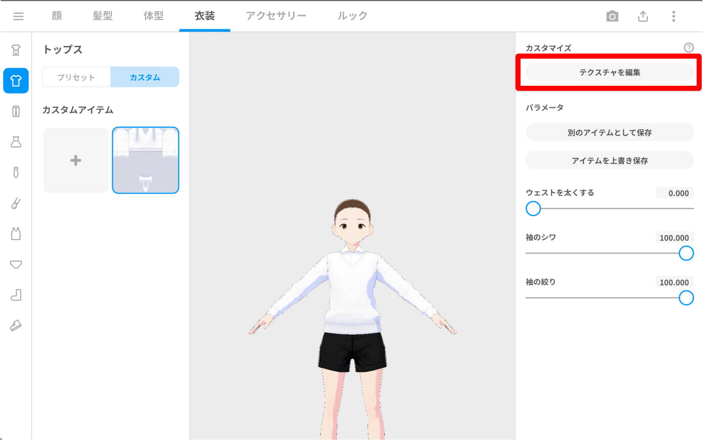Viewport: 703px width, 440px height.
Task: Click 別のアイテムとして保存 button
Action: pyautogui.click(x=610, y=132)
